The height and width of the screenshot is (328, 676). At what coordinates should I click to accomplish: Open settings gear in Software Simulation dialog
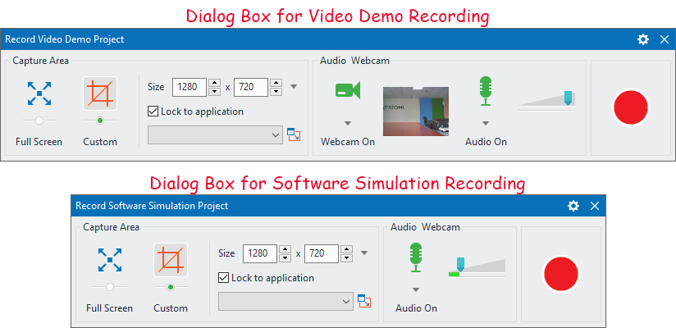coord(573,206)
